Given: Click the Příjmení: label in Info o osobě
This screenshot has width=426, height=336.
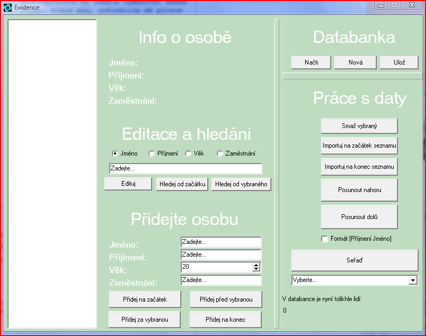Looking at the screenshot, I should (x=126, y=76).
